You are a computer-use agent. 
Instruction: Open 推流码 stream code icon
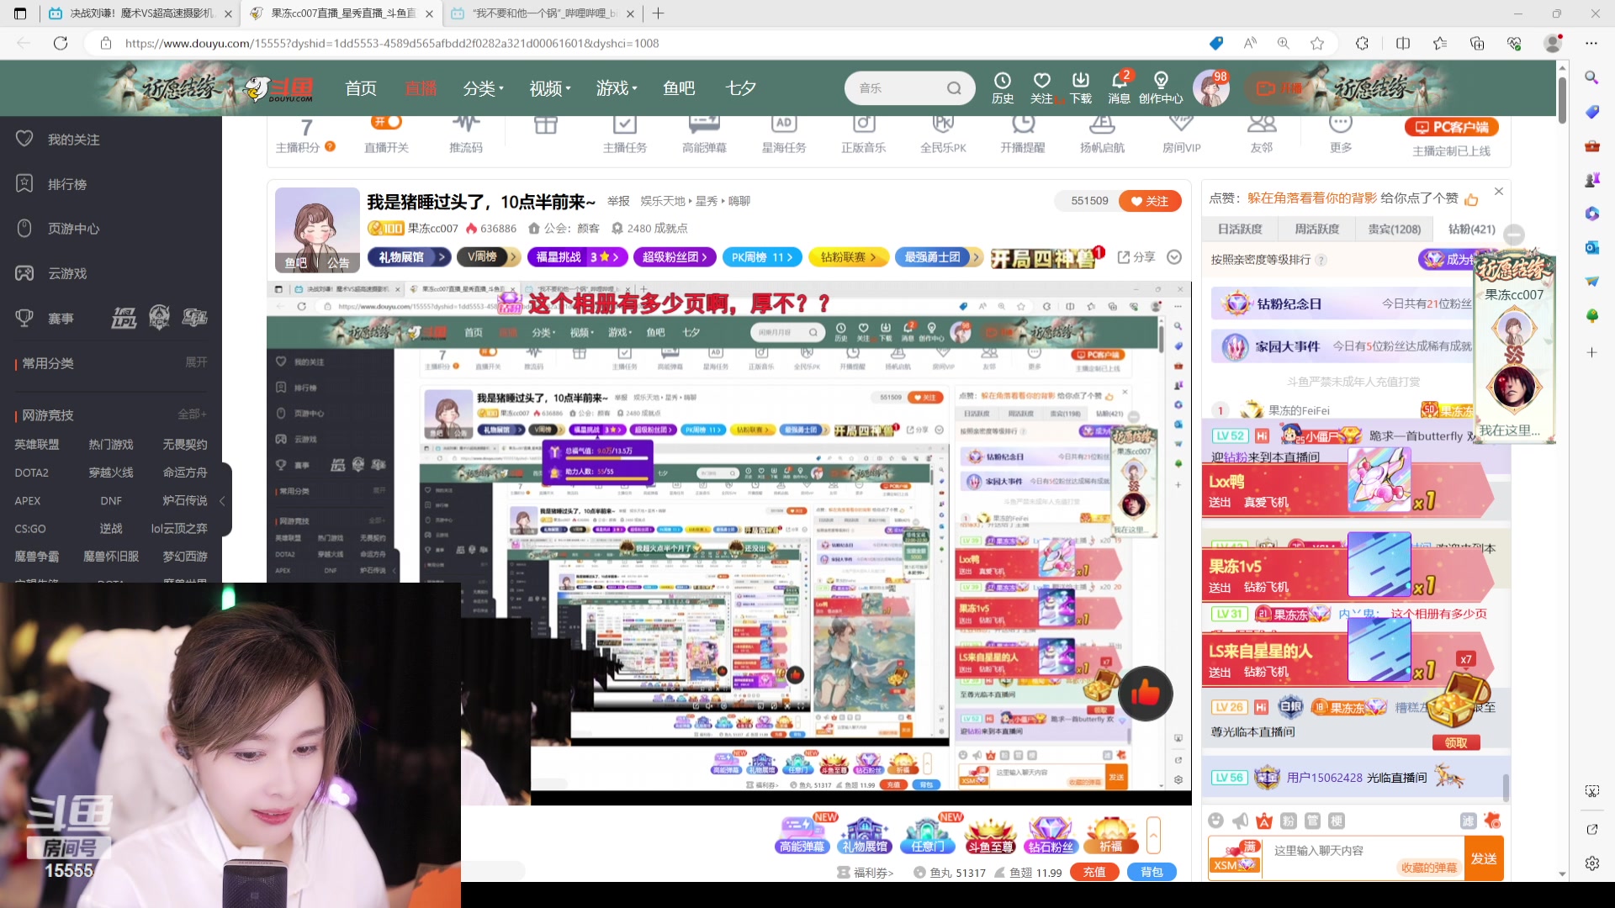pos(466,135)
